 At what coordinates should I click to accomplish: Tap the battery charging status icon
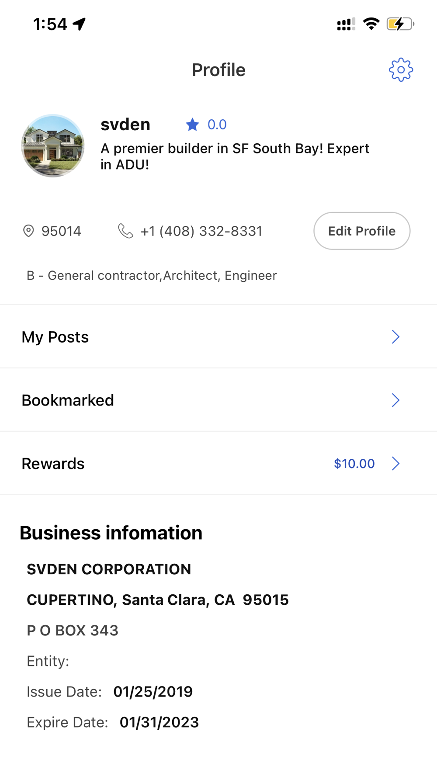pyautogui.click(x=400, y=24)
